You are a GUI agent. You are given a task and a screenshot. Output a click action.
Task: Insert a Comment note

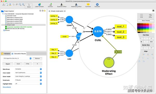pos(88,5)
